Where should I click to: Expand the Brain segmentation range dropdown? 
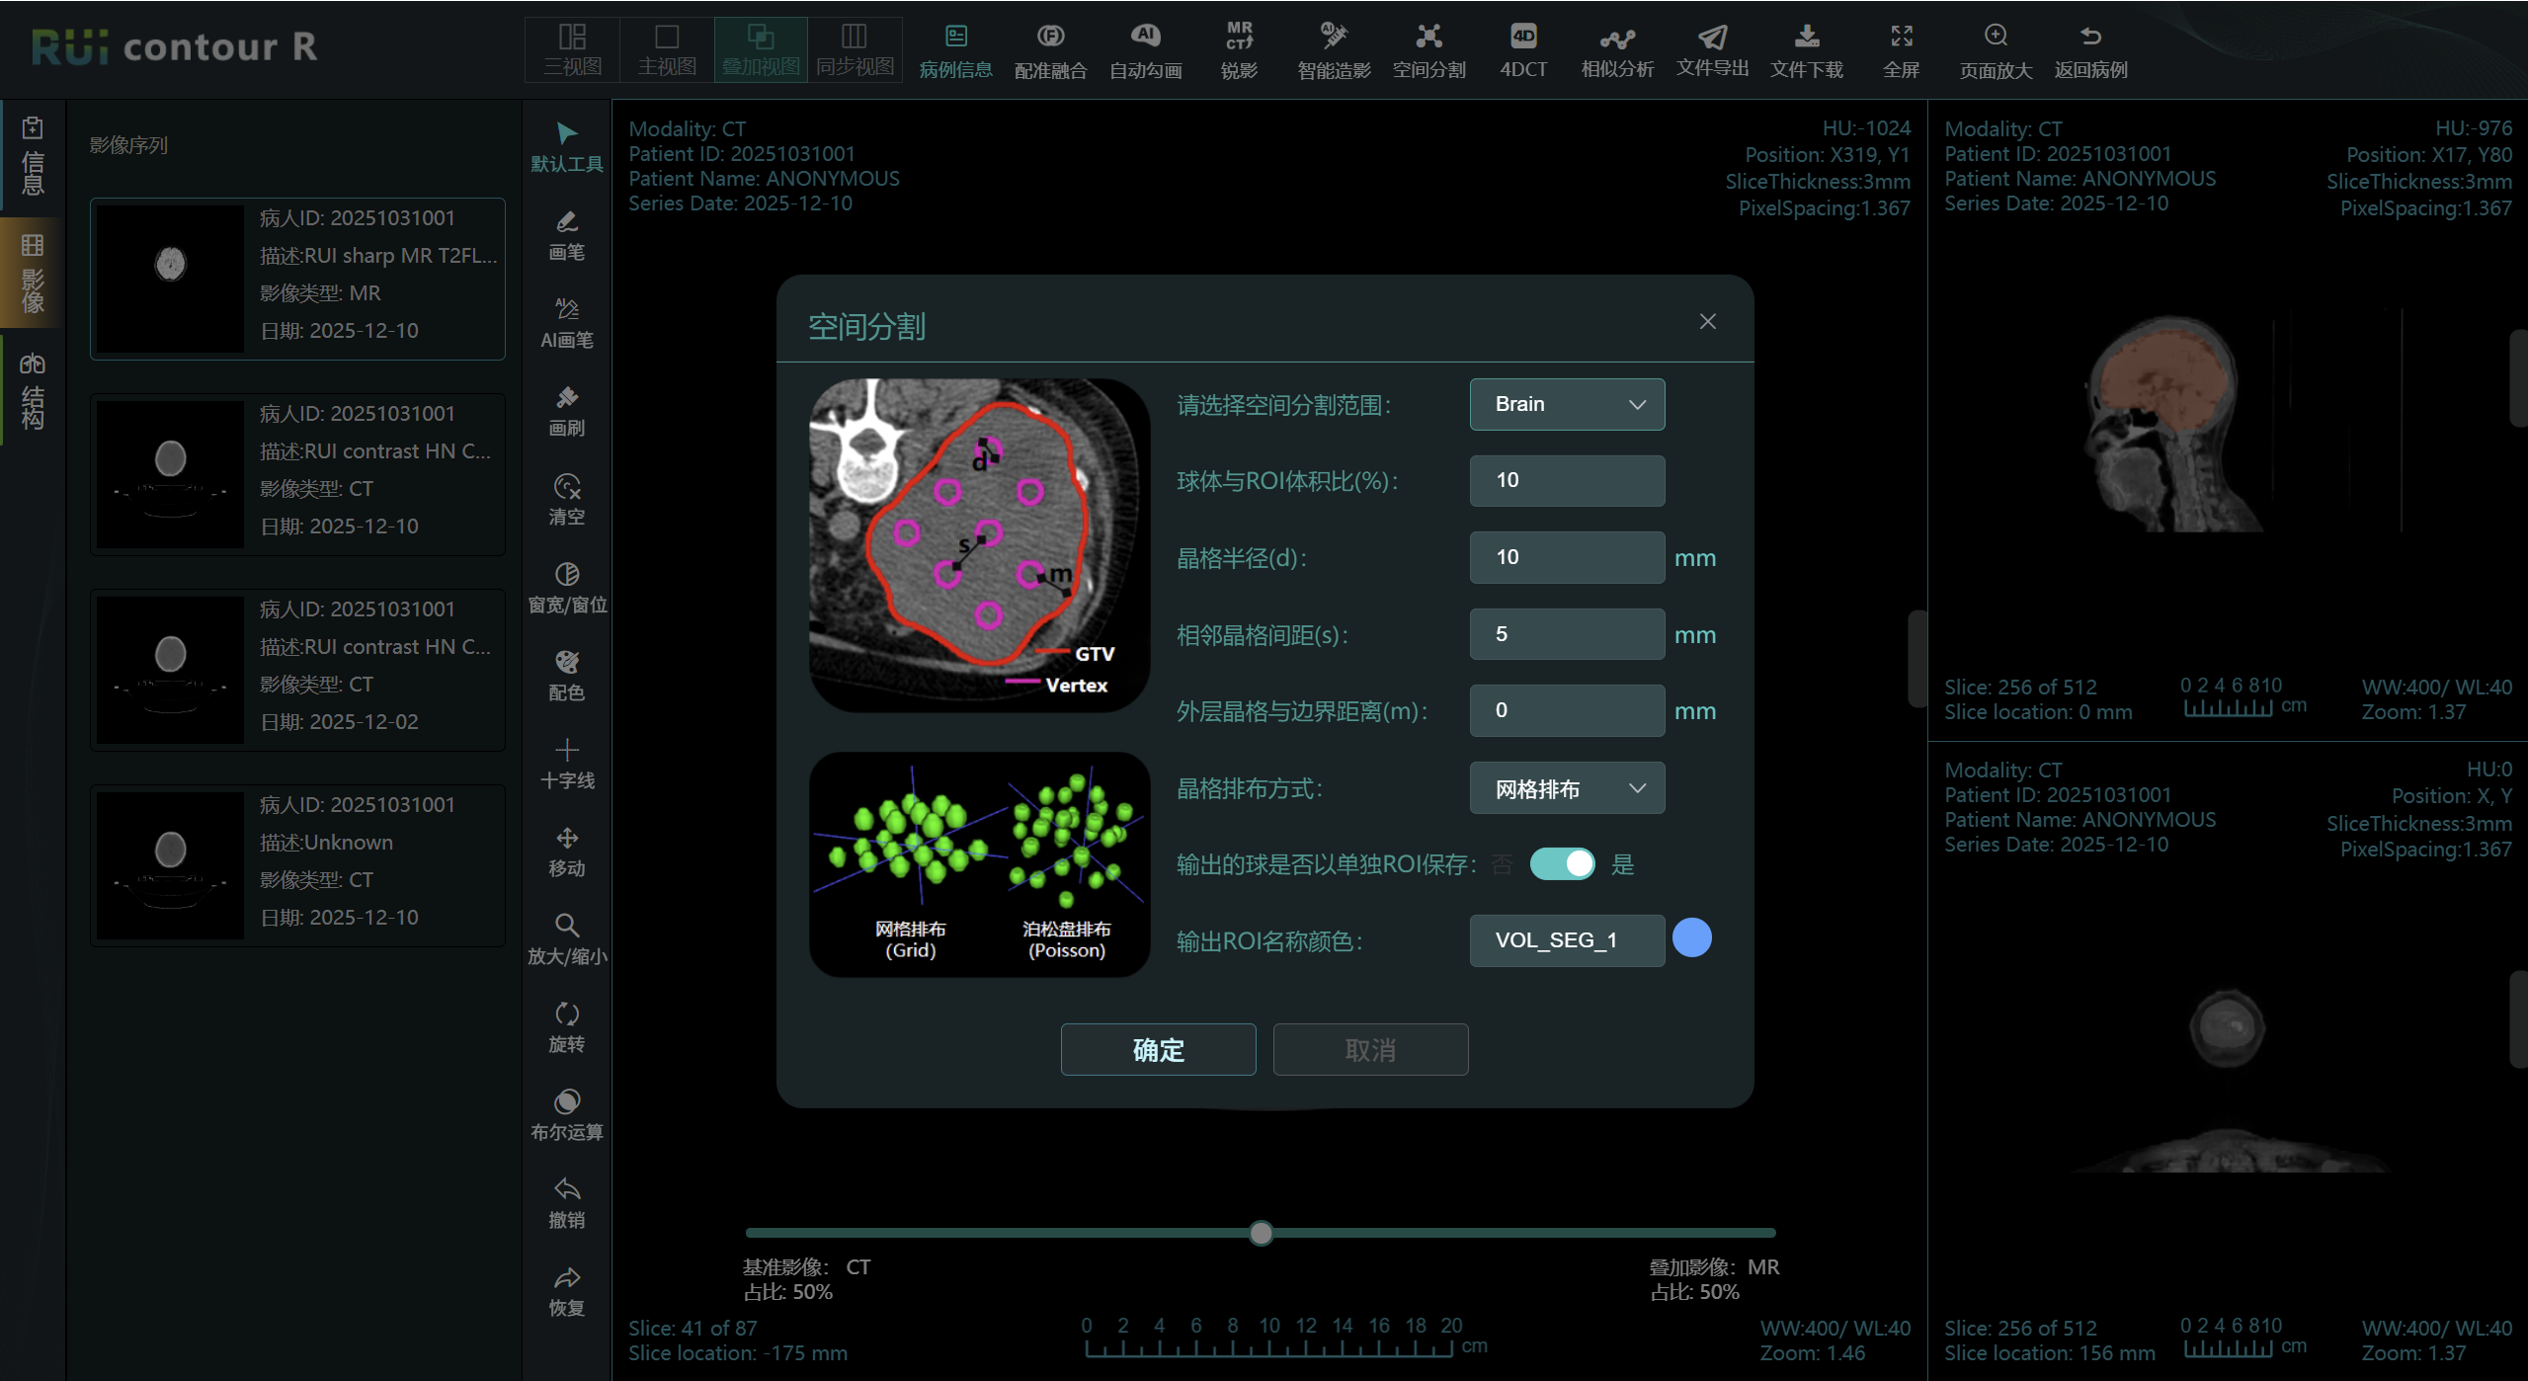[x=1566, y=404]
